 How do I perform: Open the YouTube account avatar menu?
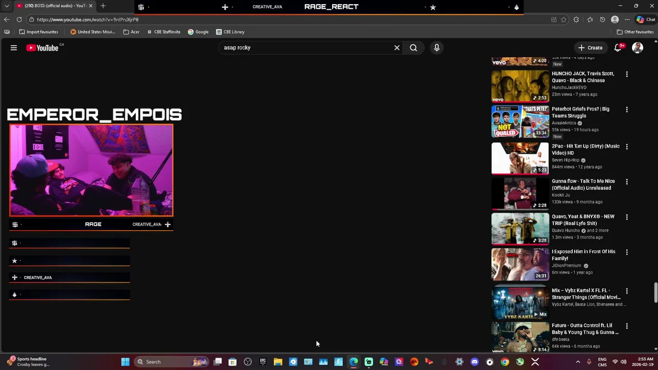point(637,48)
